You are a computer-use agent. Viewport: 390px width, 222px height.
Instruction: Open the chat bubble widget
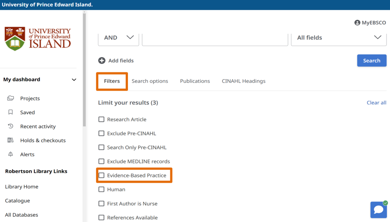coord(378,209)
